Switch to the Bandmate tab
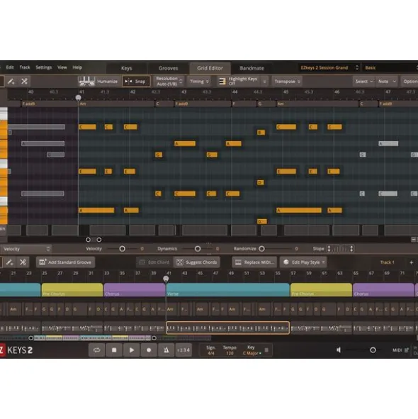 coord(252,68)
